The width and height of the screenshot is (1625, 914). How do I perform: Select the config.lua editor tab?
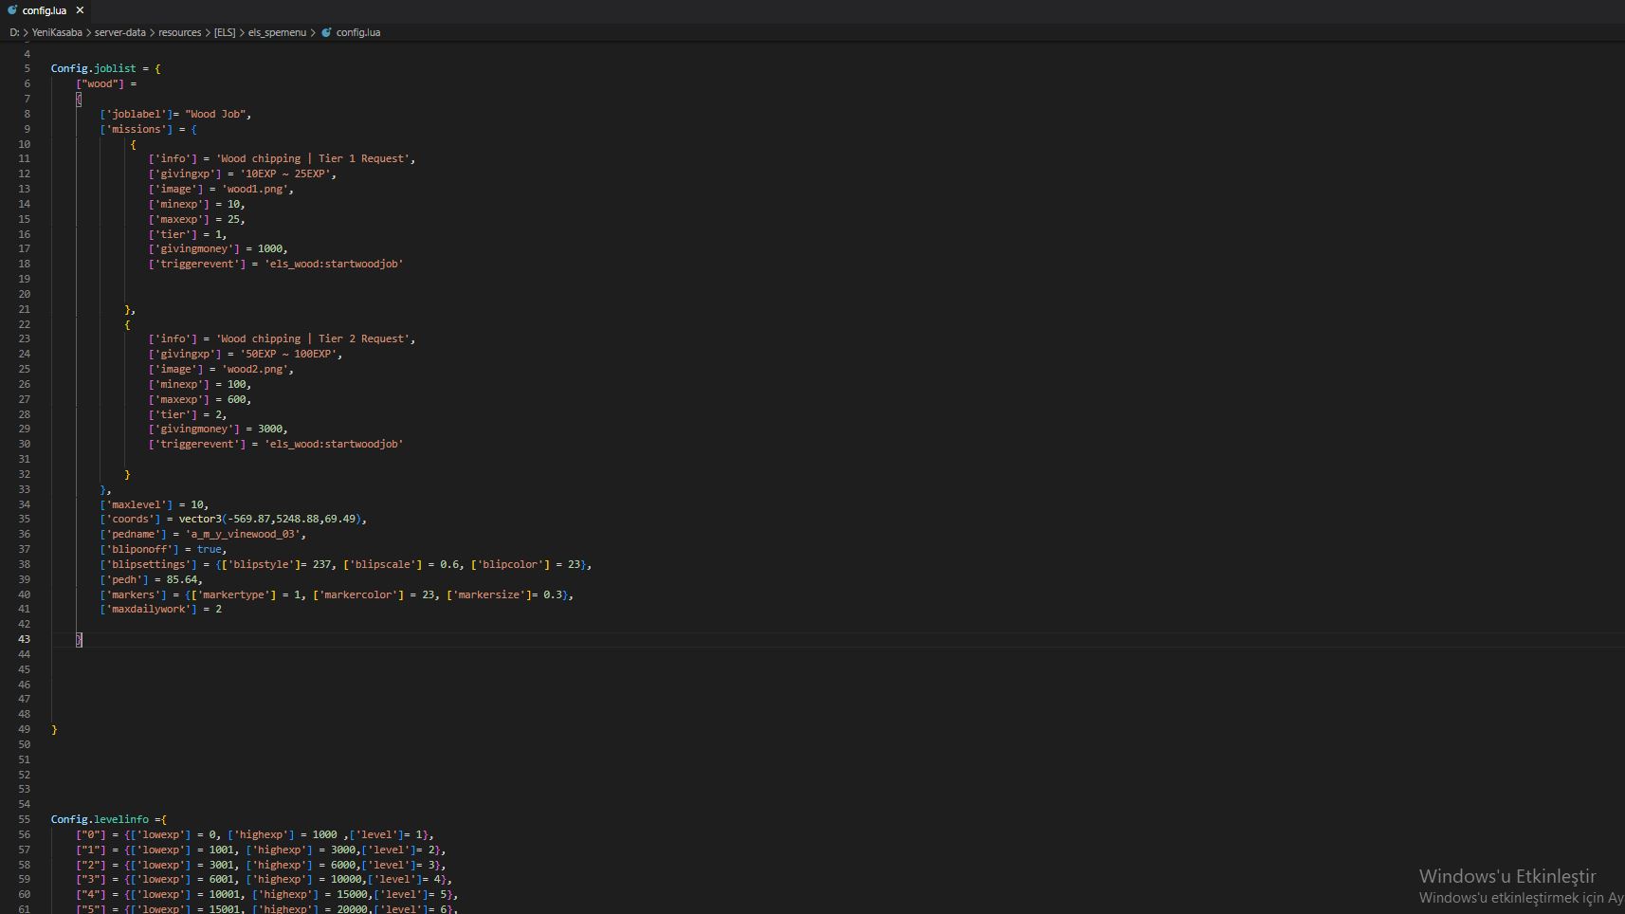(44, 10)
